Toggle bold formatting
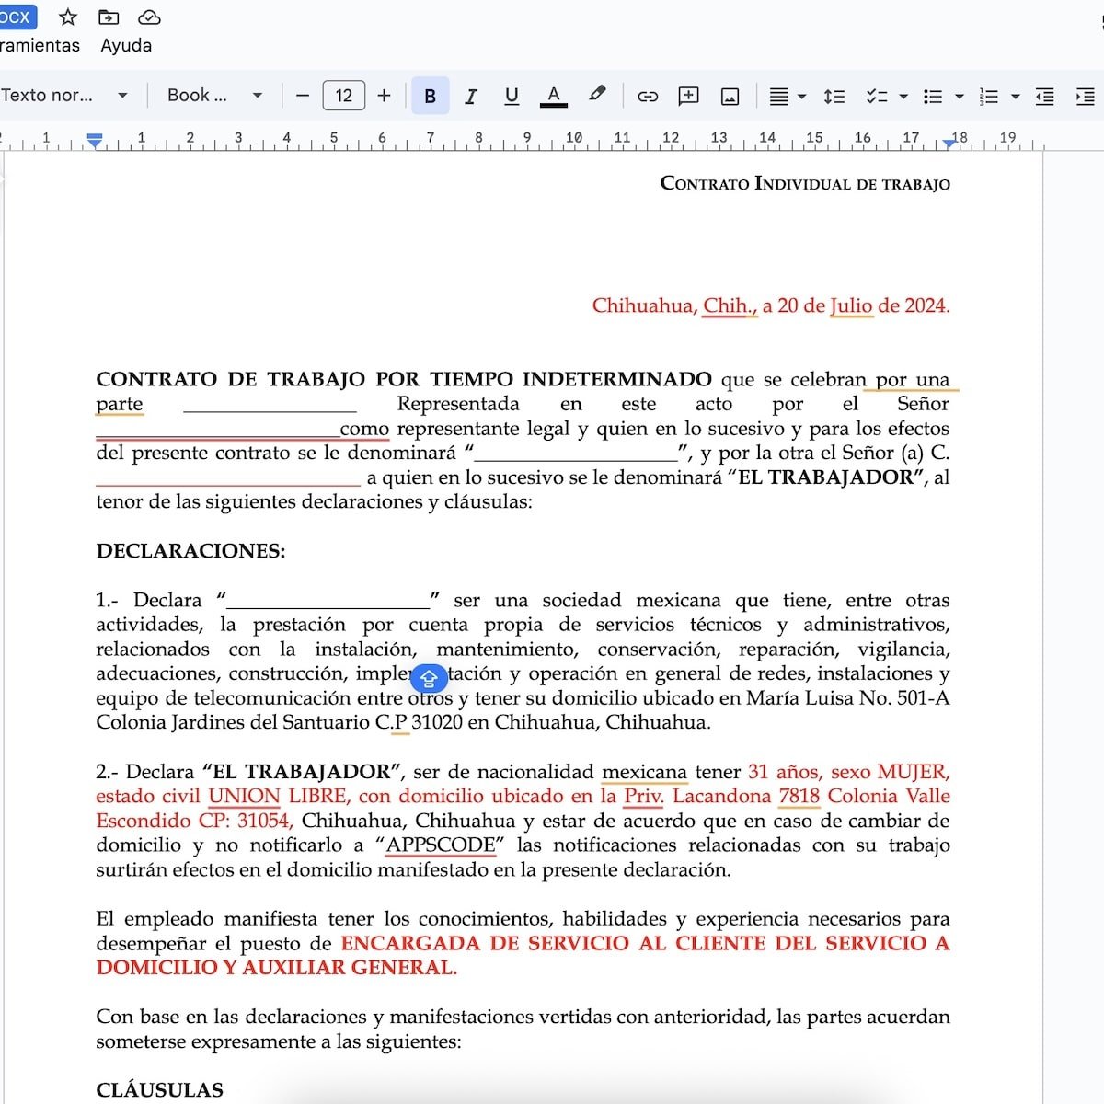Viewport: 1104px width, 1104px height. (430, 95)
